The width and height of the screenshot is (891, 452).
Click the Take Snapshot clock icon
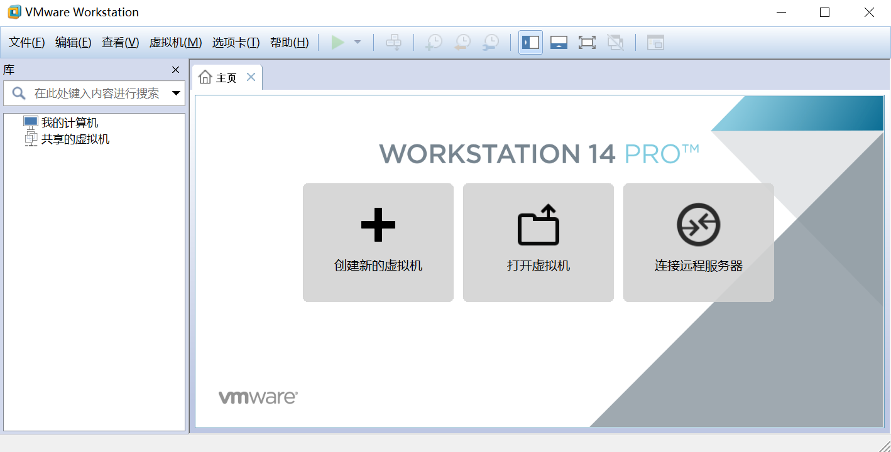[434, 43]
